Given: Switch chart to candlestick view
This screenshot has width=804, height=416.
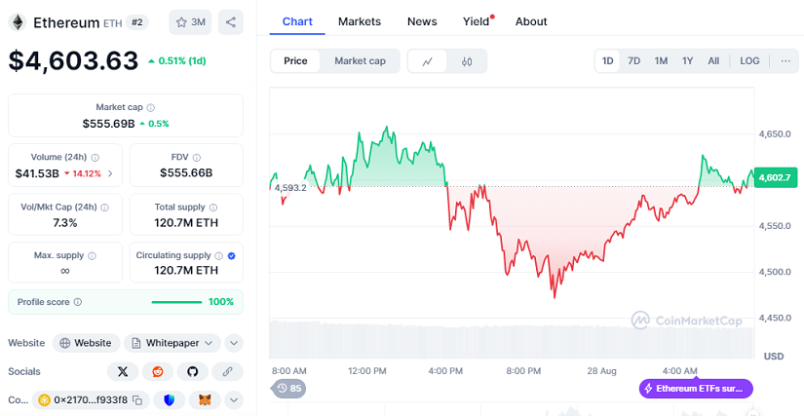Looking at the screenshot, I should click(467, 61).
